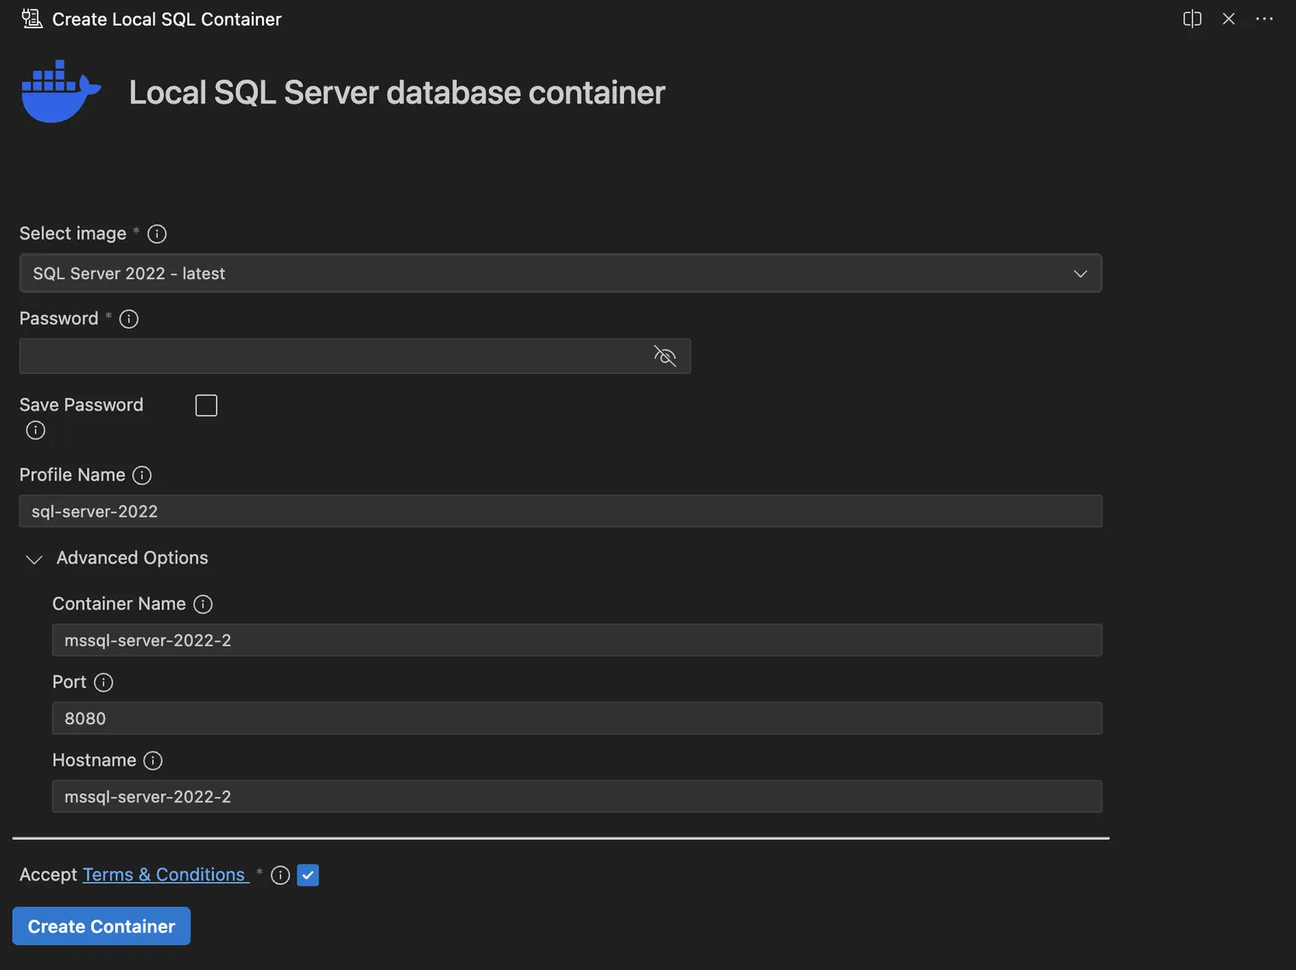Click the Local SQL Server database container heading
This screenshot has height=970, width=1296.
[x=397, y=92]
